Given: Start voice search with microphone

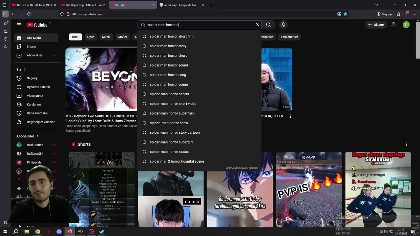Looking at the screenshot, I should pos(283,25).
